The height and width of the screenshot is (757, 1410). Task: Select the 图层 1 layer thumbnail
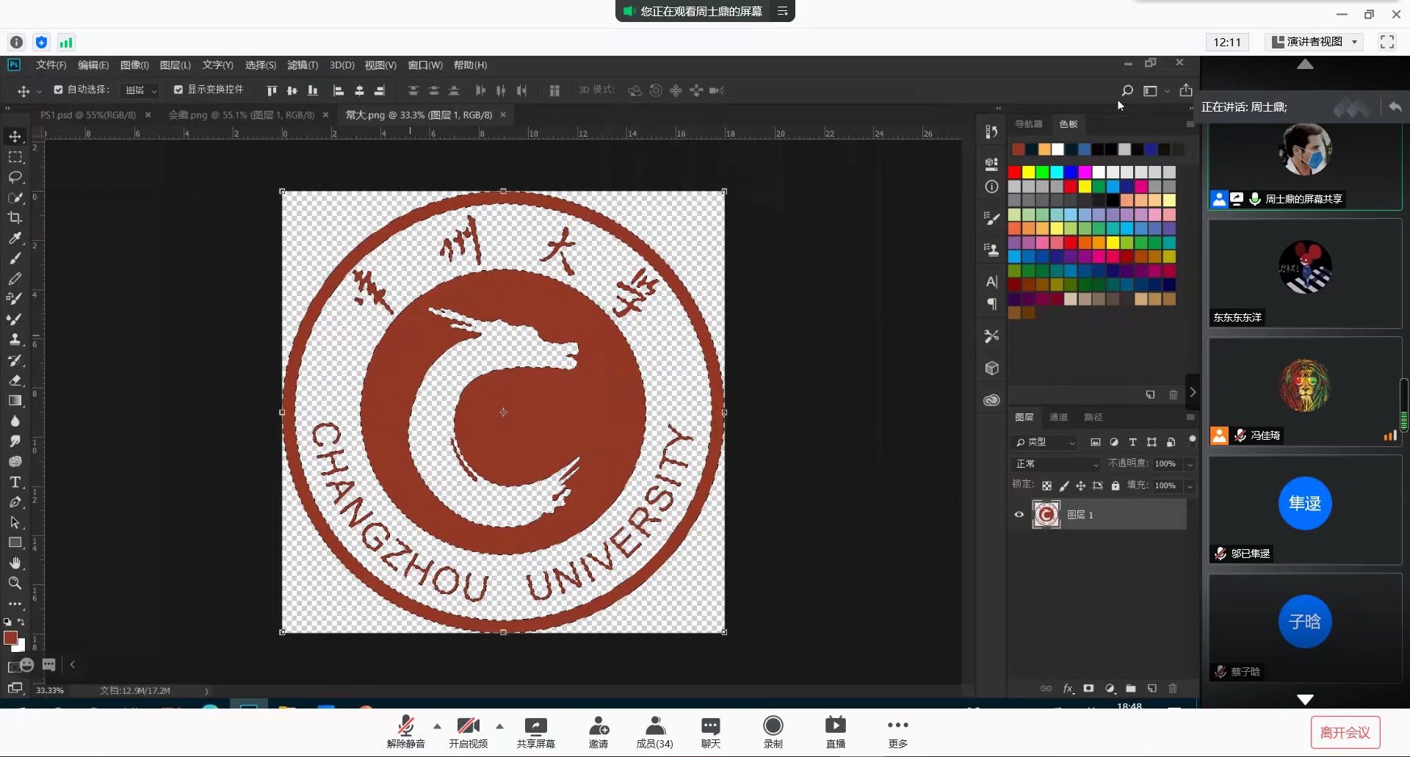(x=1046, y=515)
